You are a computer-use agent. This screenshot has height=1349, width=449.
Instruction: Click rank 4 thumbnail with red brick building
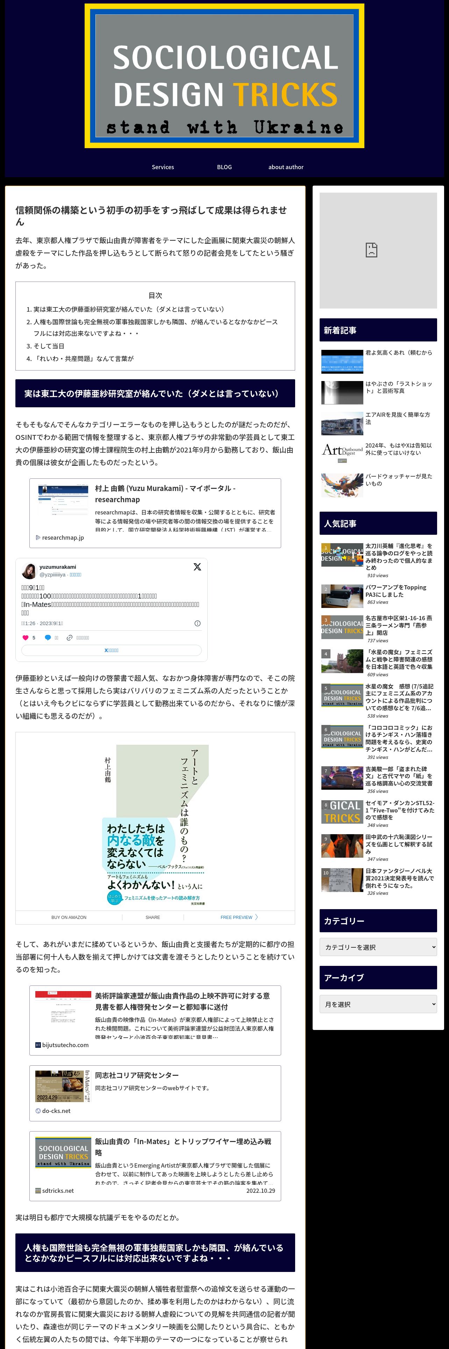[342, 661]
